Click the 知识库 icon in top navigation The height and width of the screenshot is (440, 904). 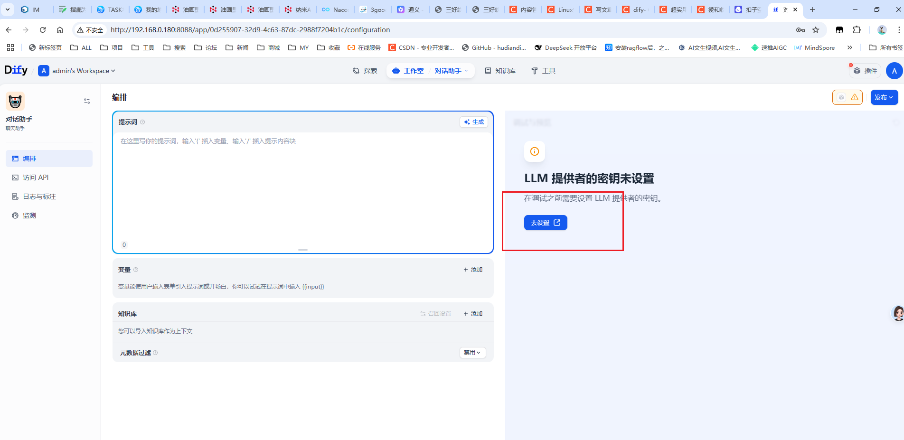(x=500, y=70)
